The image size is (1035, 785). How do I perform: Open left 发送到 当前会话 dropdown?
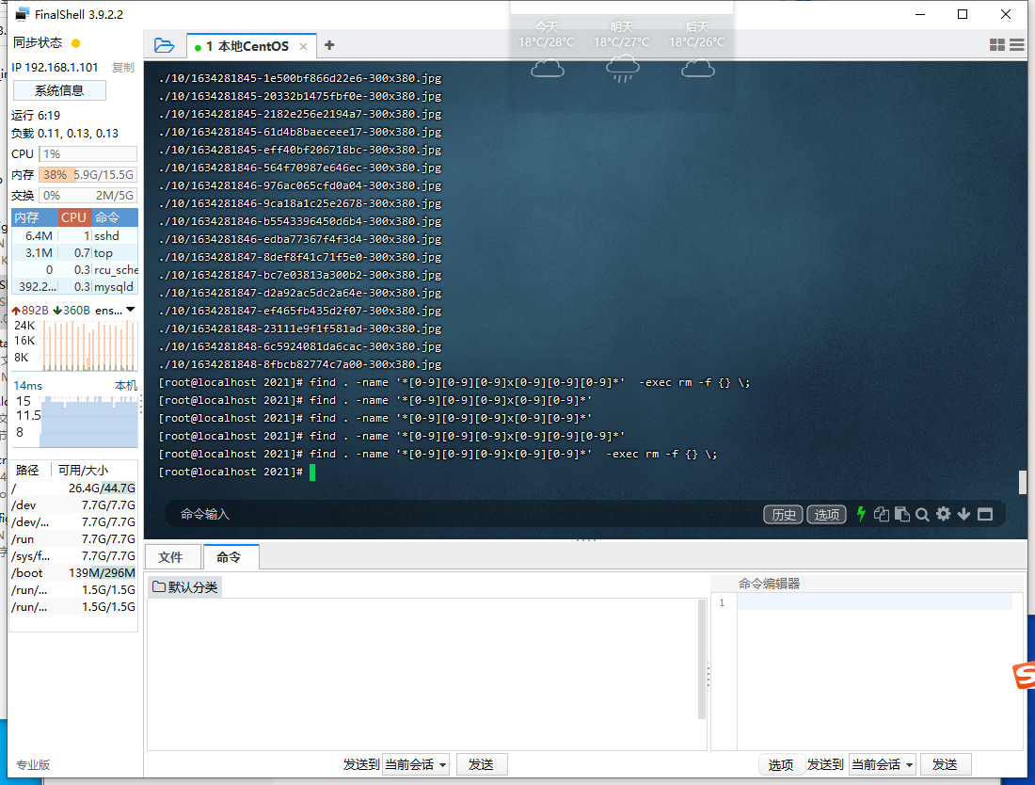[x=416, y=764]
